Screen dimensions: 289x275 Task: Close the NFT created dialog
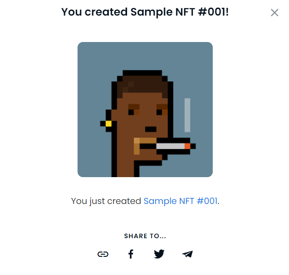click(274, 13)
